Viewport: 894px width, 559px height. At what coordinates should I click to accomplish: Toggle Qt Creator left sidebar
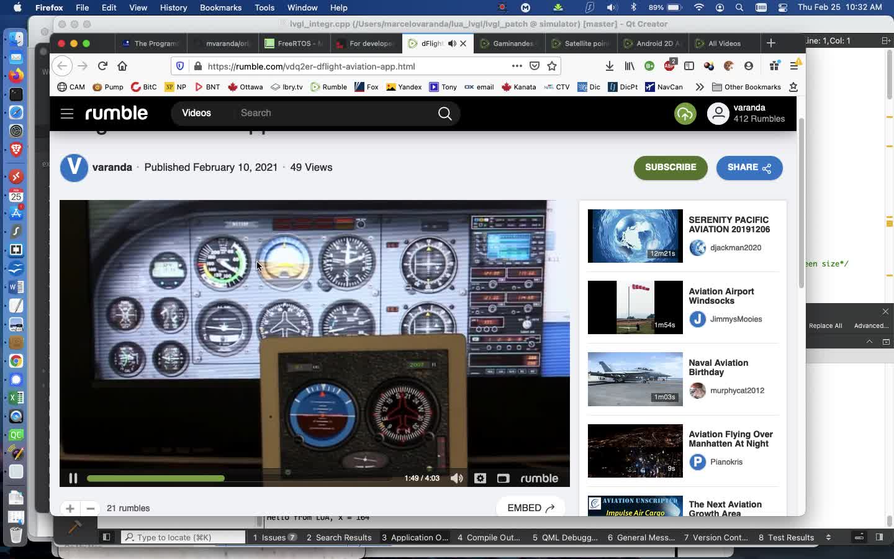point(106,537)
